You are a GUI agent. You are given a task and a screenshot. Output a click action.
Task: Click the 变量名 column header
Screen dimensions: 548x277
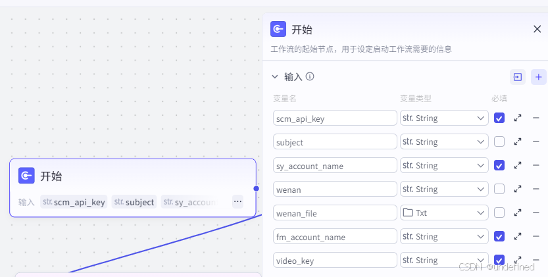click(284, 99)
